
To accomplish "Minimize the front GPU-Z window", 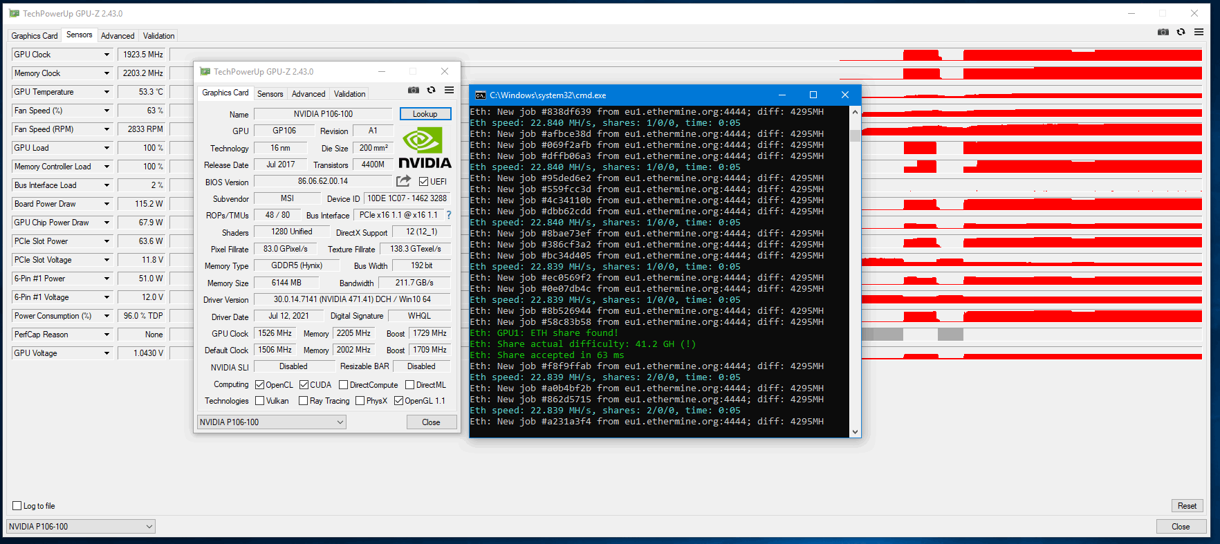I will click(x=382, y=72).
